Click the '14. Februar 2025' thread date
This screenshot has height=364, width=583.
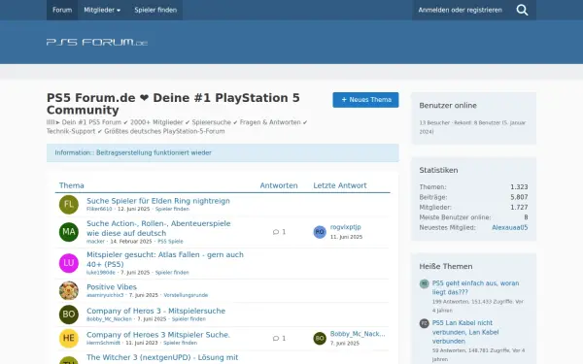[x=131, y=242]
